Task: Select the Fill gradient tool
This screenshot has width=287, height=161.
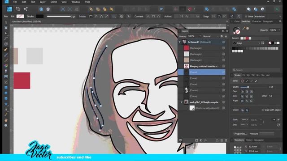Action: click(6, 66)
